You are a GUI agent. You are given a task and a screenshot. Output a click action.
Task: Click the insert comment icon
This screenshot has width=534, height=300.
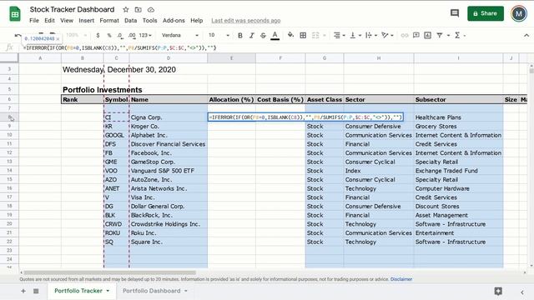tap(416, 35)
